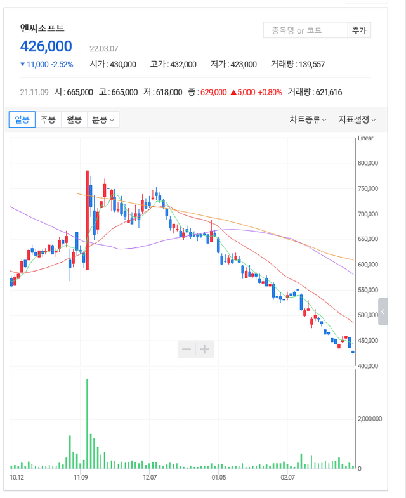Expand the right side panel arrow handle
Screen dimensions: 406x498
pyautogui.click(x=383, y=311)
